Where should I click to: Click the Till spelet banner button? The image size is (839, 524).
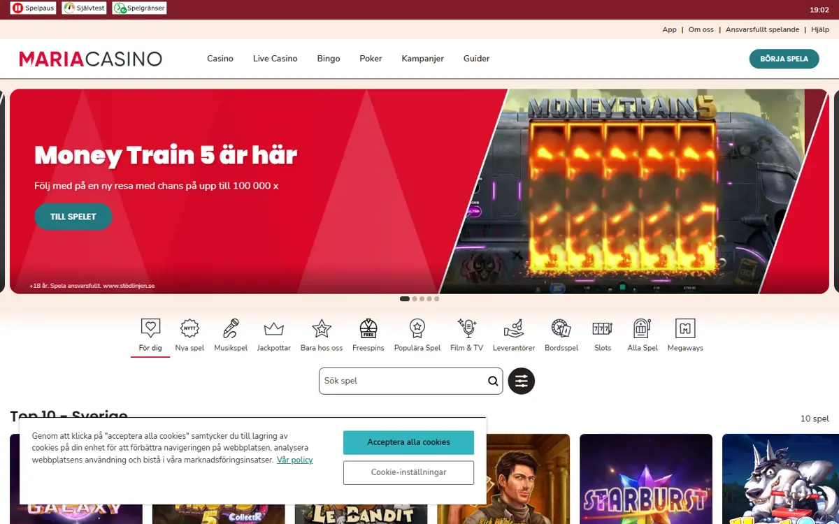pyautogui.click(x=73, y=217)
